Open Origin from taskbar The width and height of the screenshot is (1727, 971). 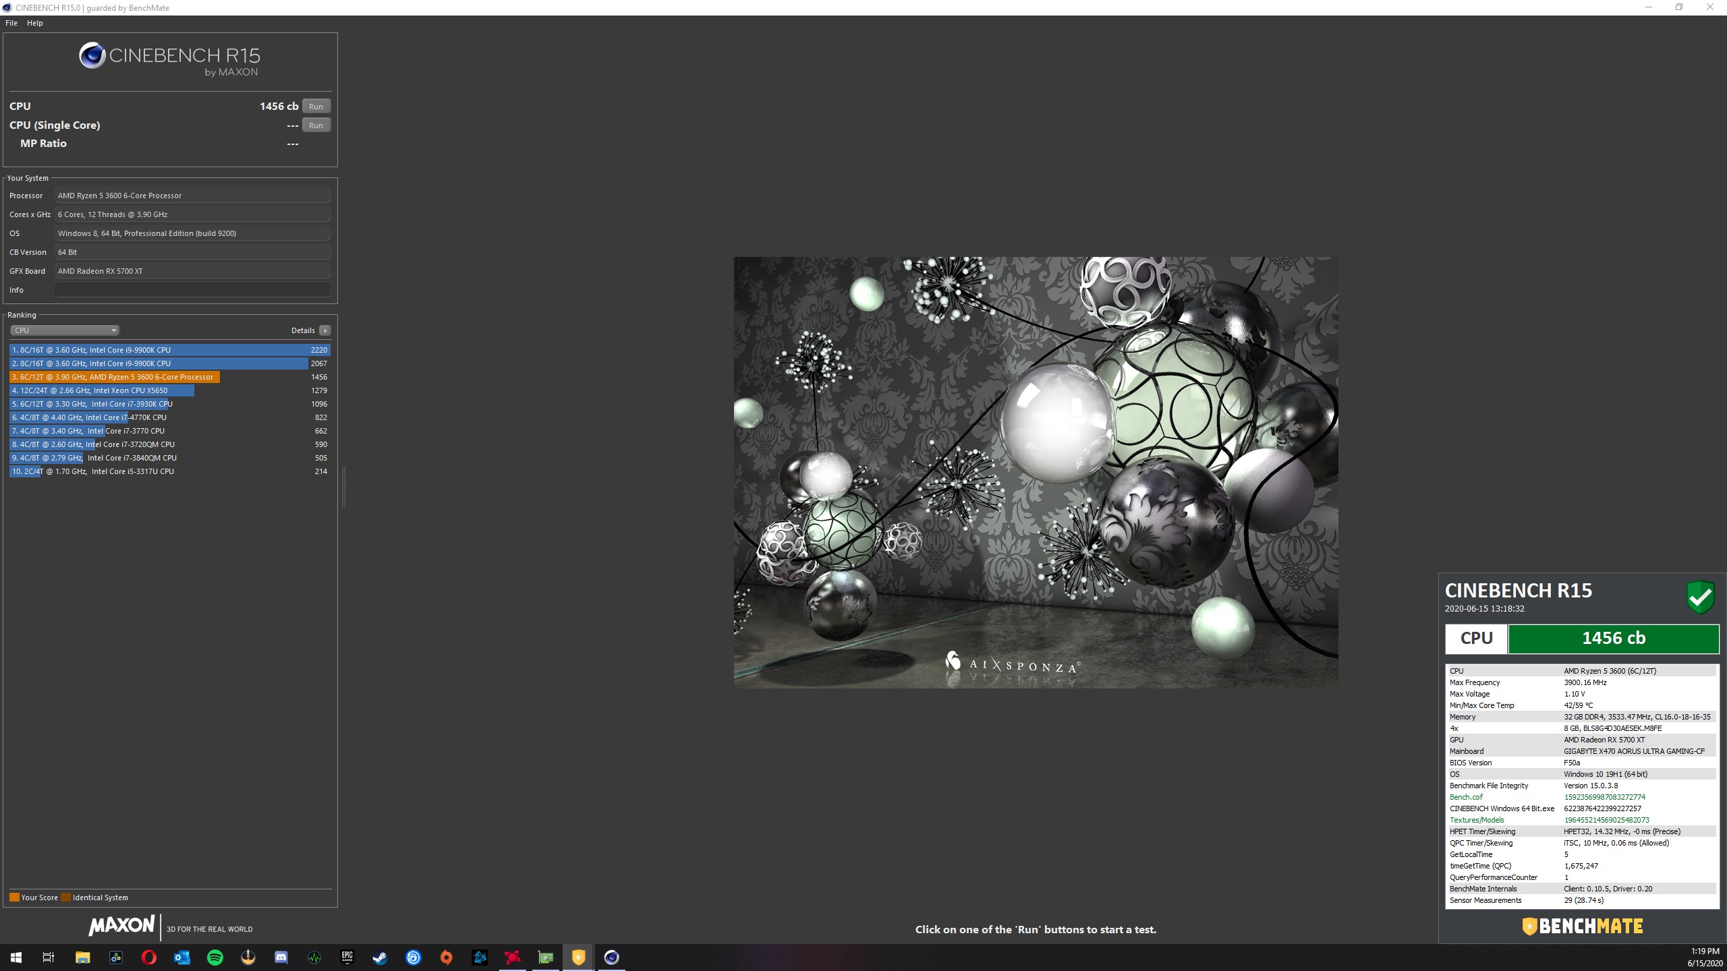447,958
